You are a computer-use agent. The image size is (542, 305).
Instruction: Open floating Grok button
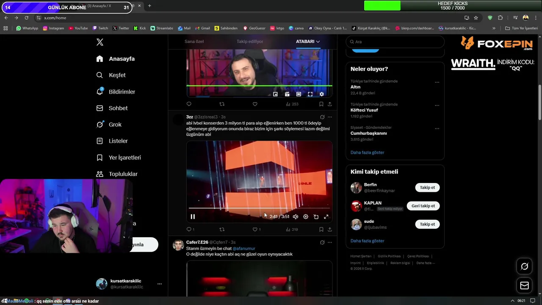(x=524, y=266)
